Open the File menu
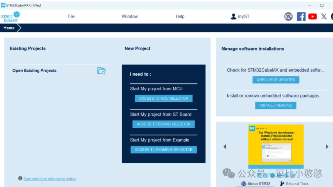Image resolution: width=333 pixels, height=187 pixels. pyautogui.click(x=71, y=16)
